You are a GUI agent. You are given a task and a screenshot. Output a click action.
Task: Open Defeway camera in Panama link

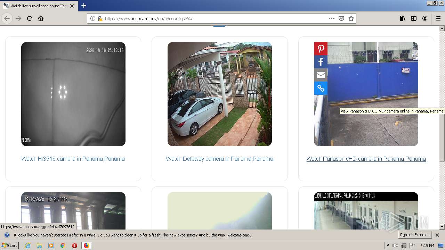coord(219,159)
